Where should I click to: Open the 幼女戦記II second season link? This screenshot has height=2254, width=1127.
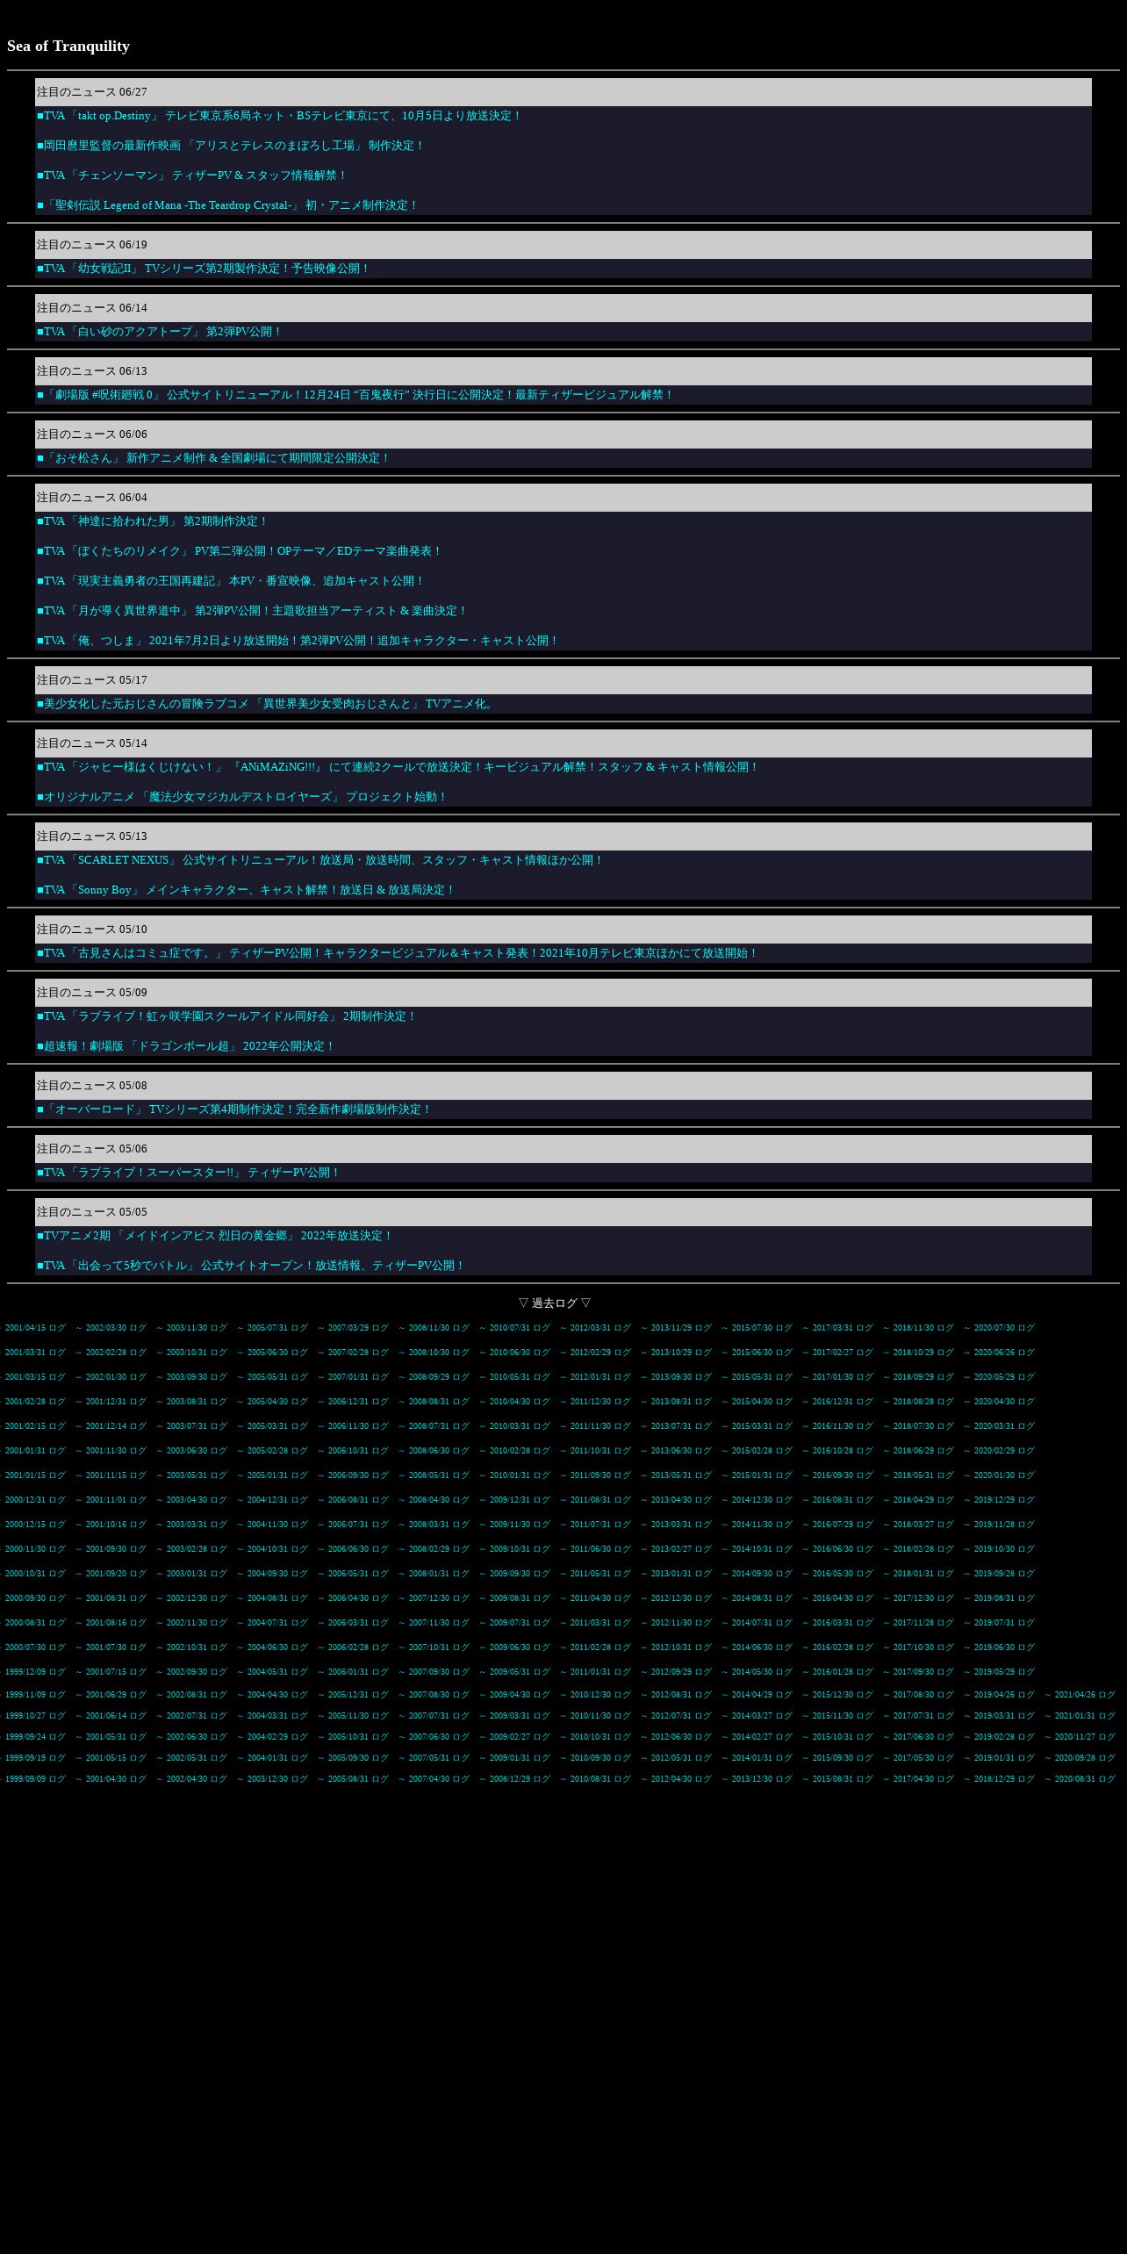point(204,269)
